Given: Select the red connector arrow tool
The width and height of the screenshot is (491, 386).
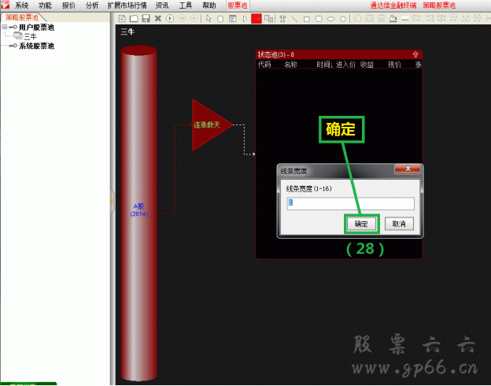Looking at the screenshot, I should coord(257,18).
